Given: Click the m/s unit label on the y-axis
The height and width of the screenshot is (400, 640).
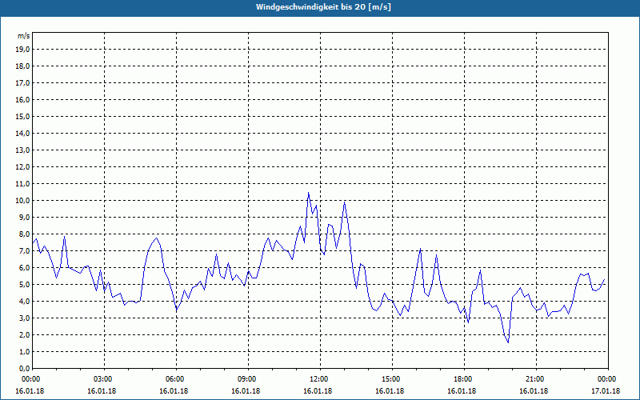Looking at the screenshot, I should [x=24, y=36].
